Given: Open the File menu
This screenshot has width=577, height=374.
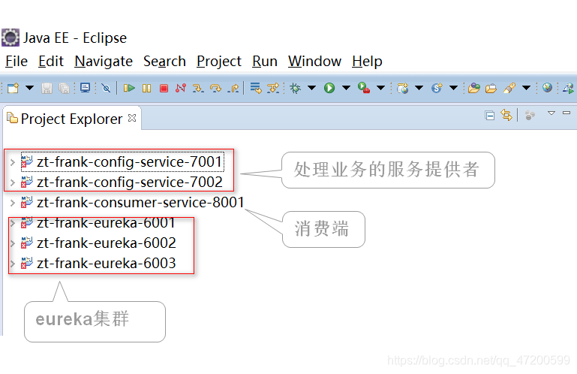Looking at the screenshot, I should coord(17,61).
